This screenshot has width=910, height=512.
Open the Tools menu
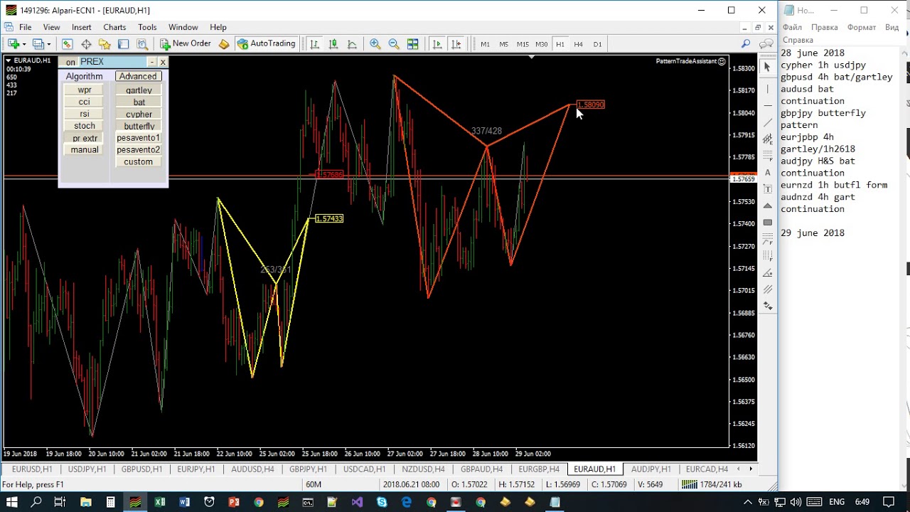[x=147, y=27]
